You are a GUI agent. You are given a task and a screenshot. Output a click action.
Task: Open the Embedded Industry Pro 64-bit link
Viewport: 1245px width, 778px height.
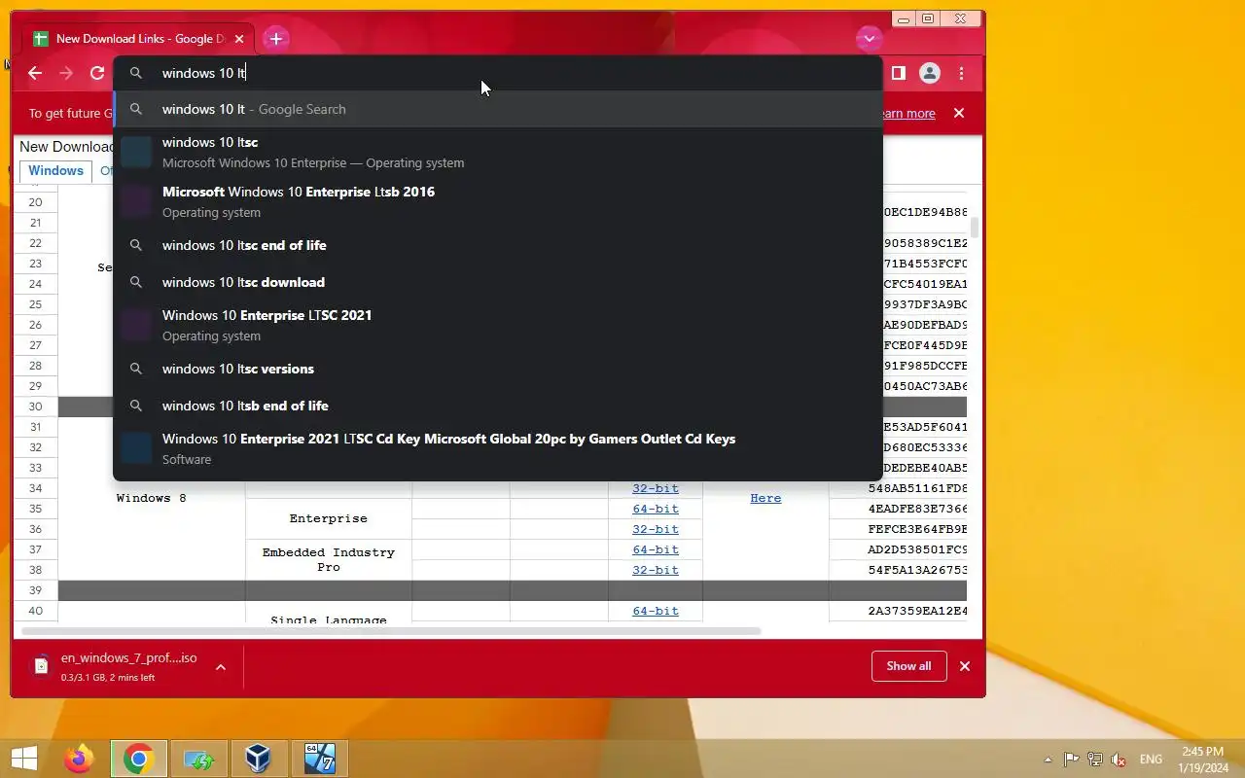point(656,549)
